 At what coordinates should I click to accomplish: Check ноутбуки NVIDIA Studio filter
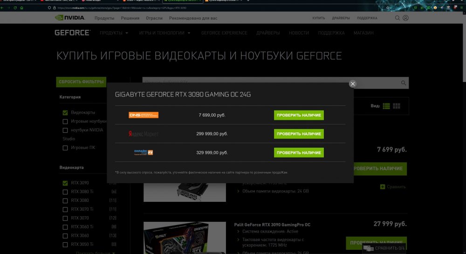pos(65,130)
